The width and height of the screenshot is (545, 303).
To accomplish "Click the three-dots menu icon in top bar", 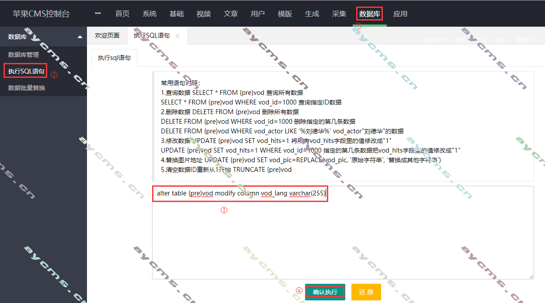I will point(98,14).
